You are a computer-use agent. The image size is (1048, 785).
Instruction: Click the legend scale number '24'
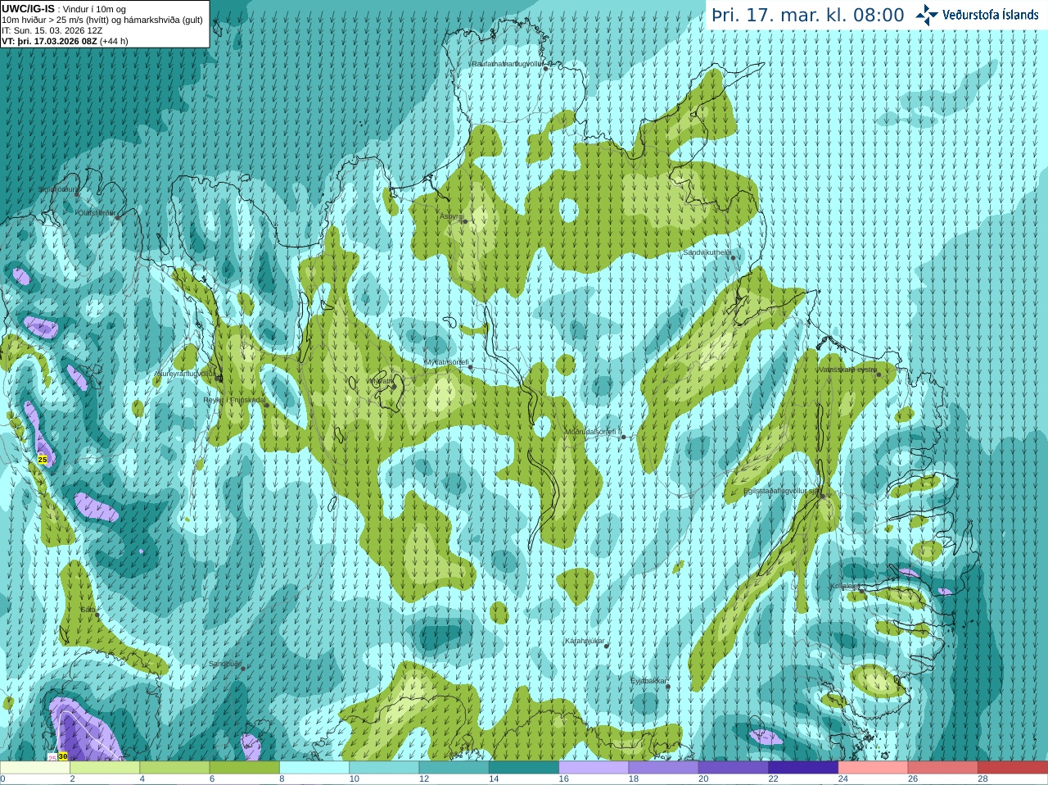click(842, 779)
